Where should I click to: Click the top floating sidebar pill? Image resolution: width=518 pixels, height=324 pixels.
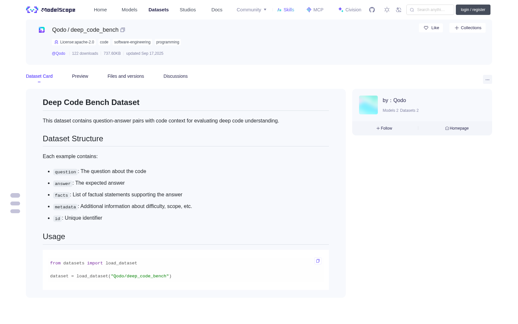coord(15,195)
